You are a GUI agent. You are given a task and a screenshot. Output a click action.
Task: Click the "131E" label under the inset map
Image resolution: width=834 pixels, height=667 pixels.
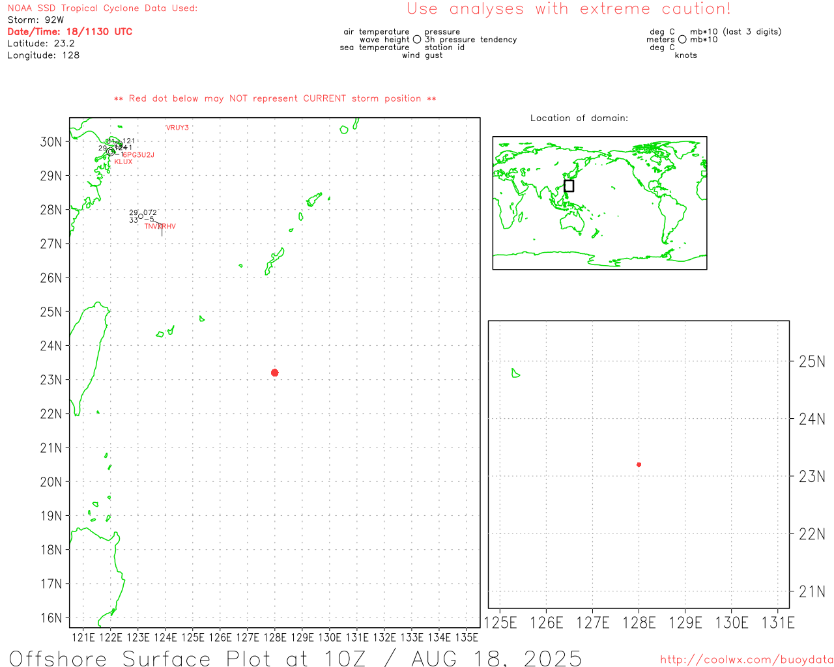click(778, 623)
